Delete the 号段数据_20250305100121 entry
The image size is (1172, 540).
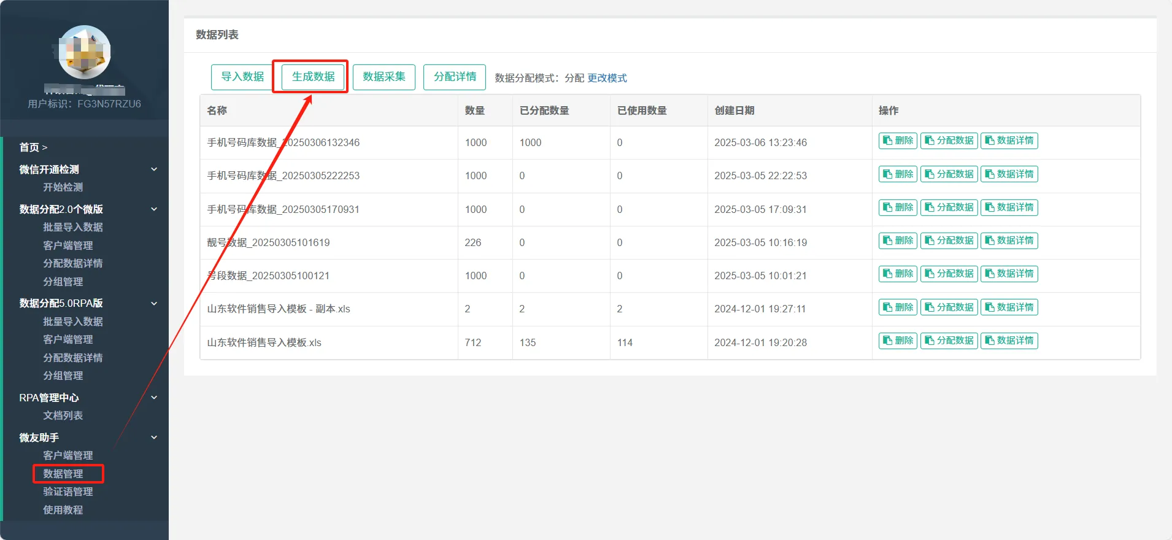pyautogui.click(x=898, y=274)
